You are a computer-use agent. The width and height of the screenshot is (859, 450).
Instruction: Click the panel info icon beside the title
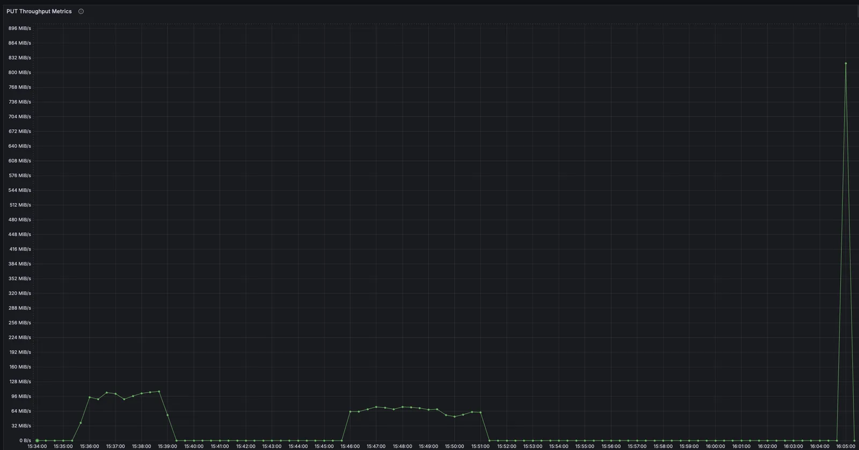pyautogui.click(x=81, y=11)
